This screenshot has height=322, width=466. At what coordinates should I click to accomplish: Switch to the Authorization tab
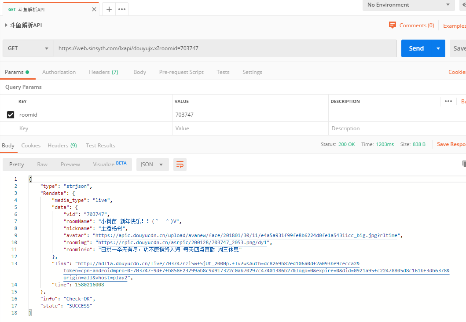59,72
